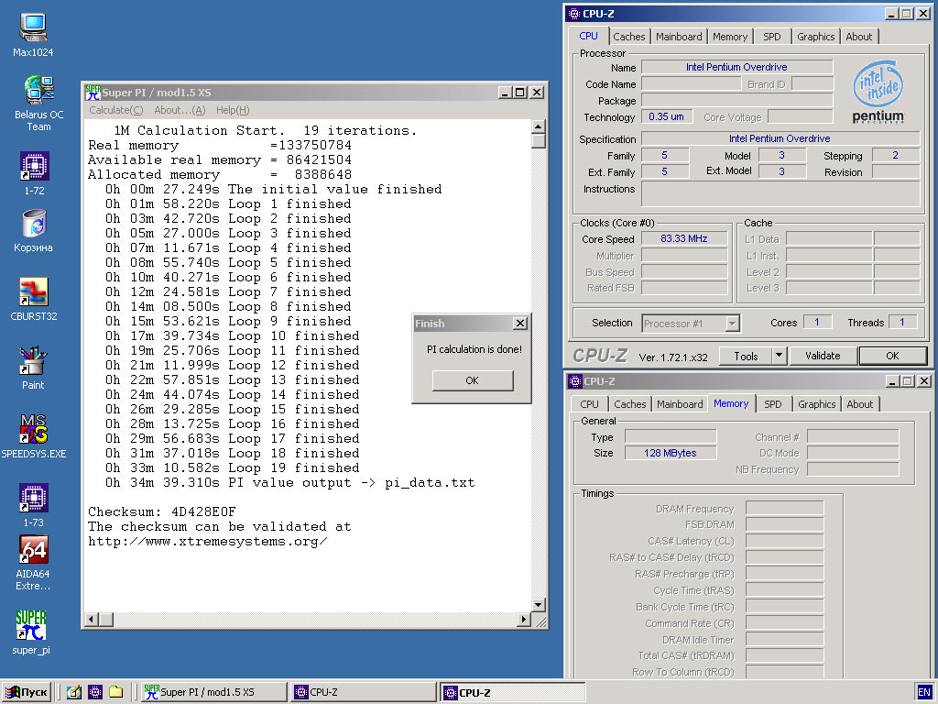938x704 pixels.
Task: Select the SPEEDSYS.EXE desktop icon
Action: point(34,436)
